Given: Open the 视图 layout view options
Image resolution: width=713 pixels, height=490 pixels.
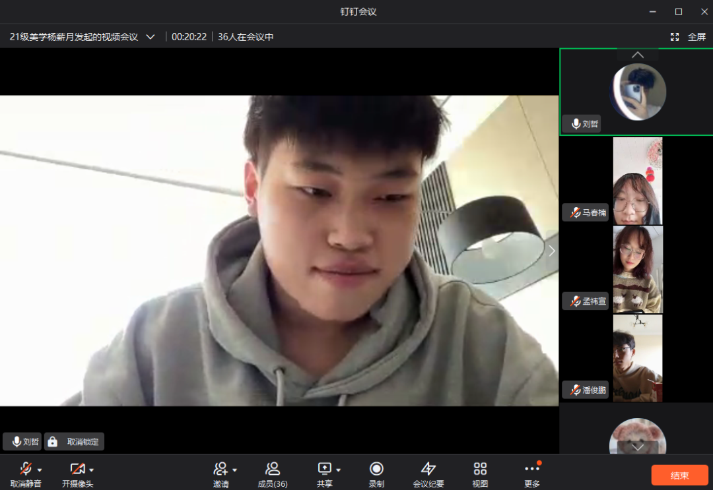Looking at the screenshot, I should coord(480,469).
